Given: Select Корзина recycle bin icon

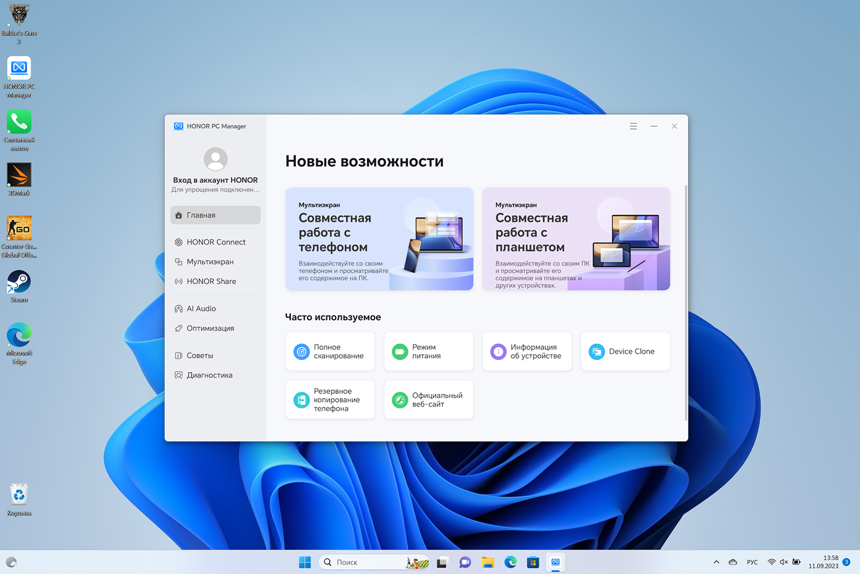Looking at the screenshot, I should [19, 499].
